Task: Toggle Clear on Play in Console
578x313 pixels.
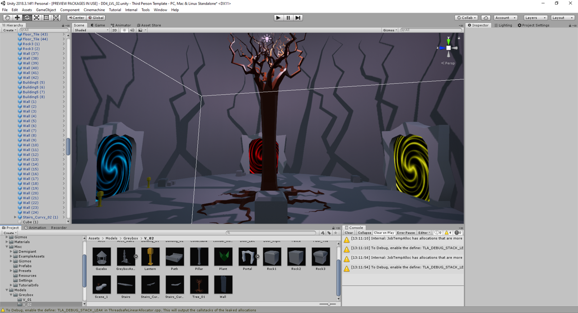Action: [384, 233]
